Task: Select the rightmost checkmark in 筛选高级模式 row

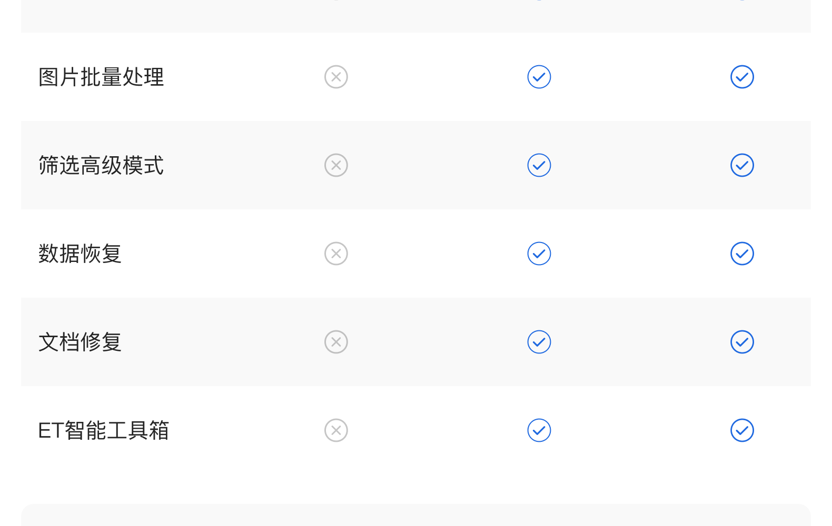Action: 742,165
